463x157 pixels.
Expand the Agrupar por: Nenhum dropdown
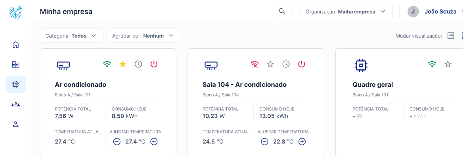(x=143, y=36)
